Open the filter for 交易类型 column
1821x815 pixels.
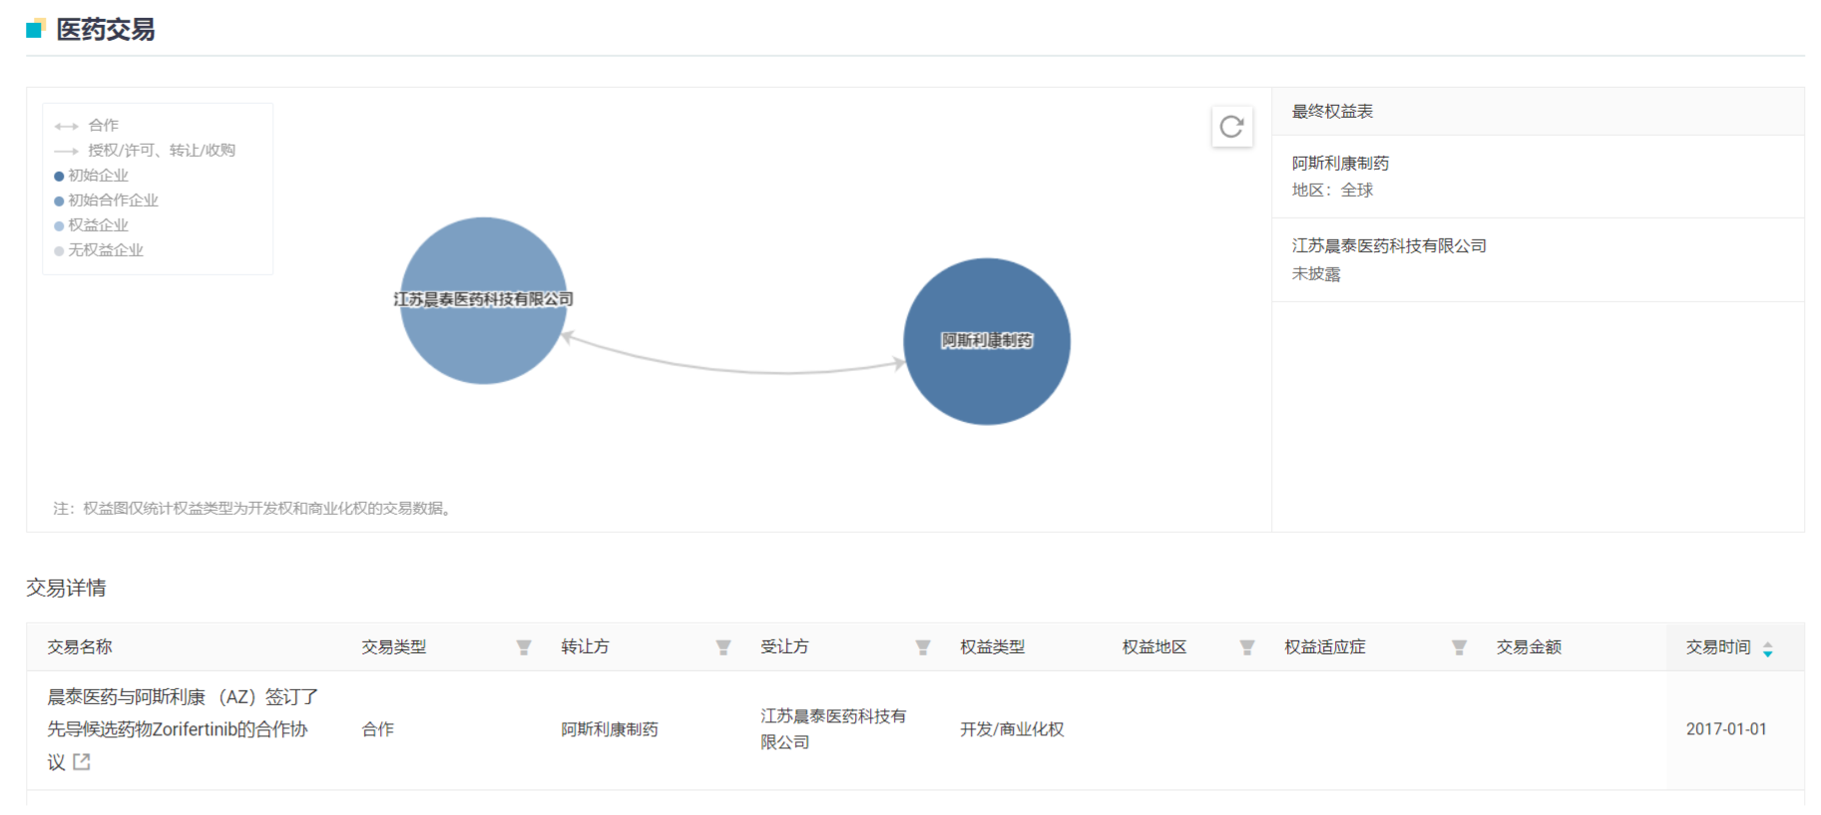[523, 647]
